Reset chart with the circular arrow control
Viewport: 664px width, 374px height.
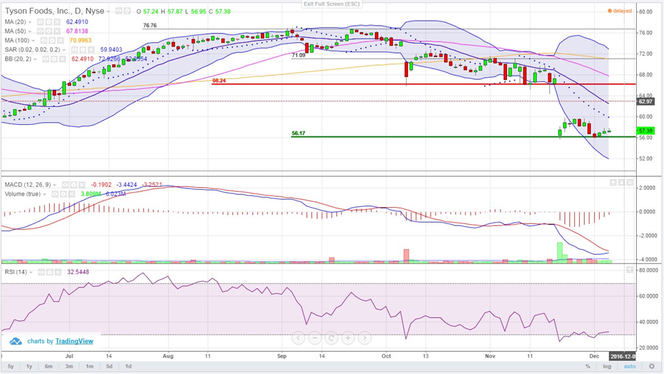(331, 338)
